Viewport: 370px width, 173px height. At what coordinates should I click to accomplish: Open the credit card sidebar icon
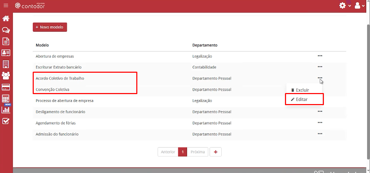6,87
